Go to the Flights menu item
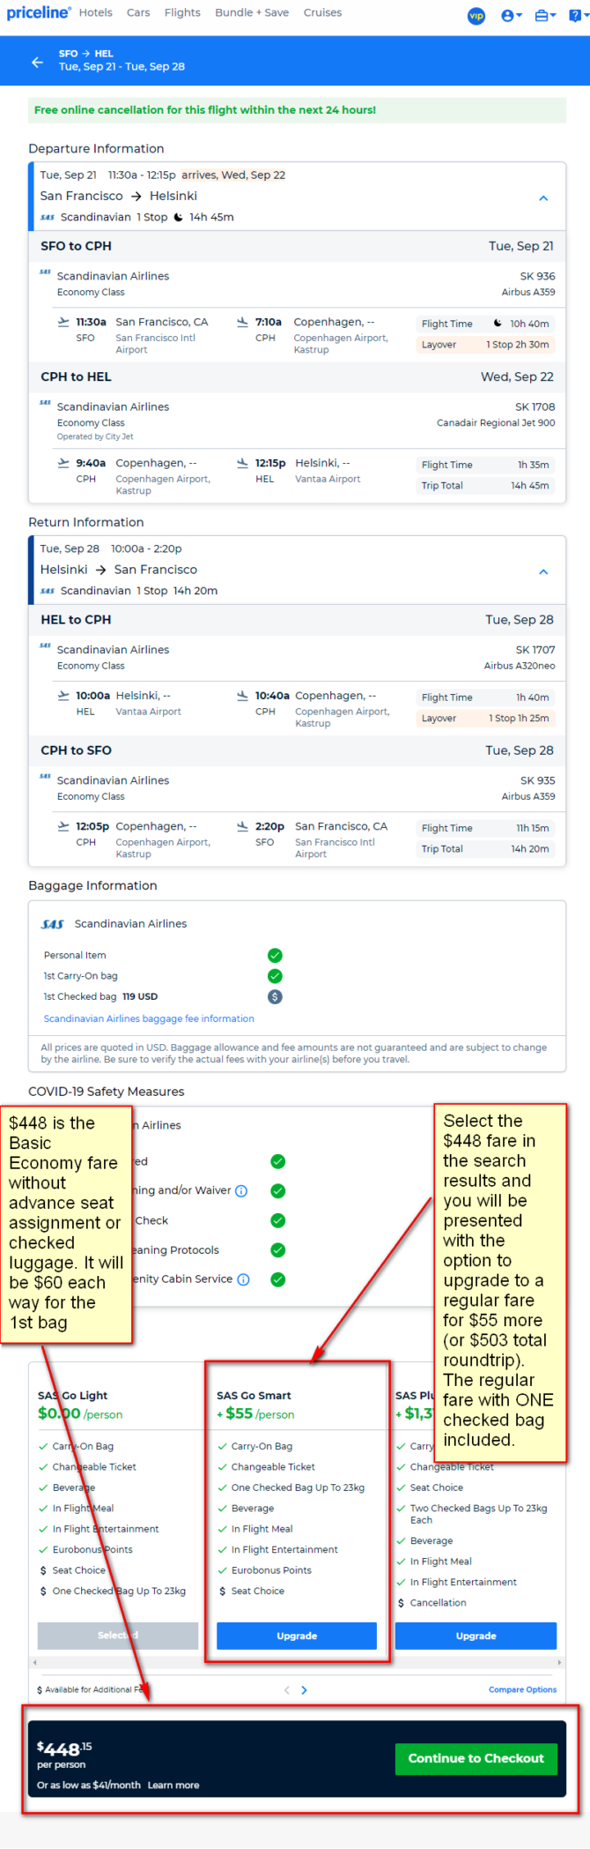 [182, 12]
